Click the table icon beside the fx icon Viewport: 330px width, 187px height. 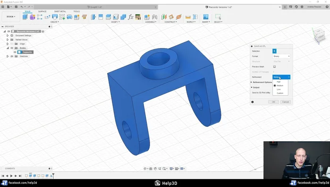click(138, 17)
